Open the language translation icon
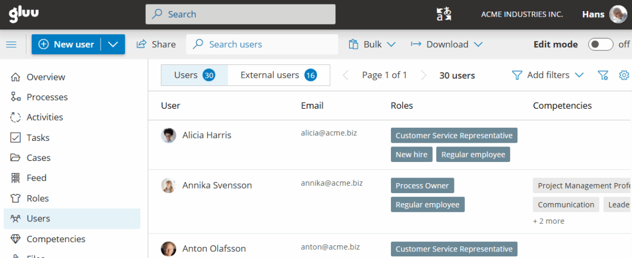 point(444,14)
